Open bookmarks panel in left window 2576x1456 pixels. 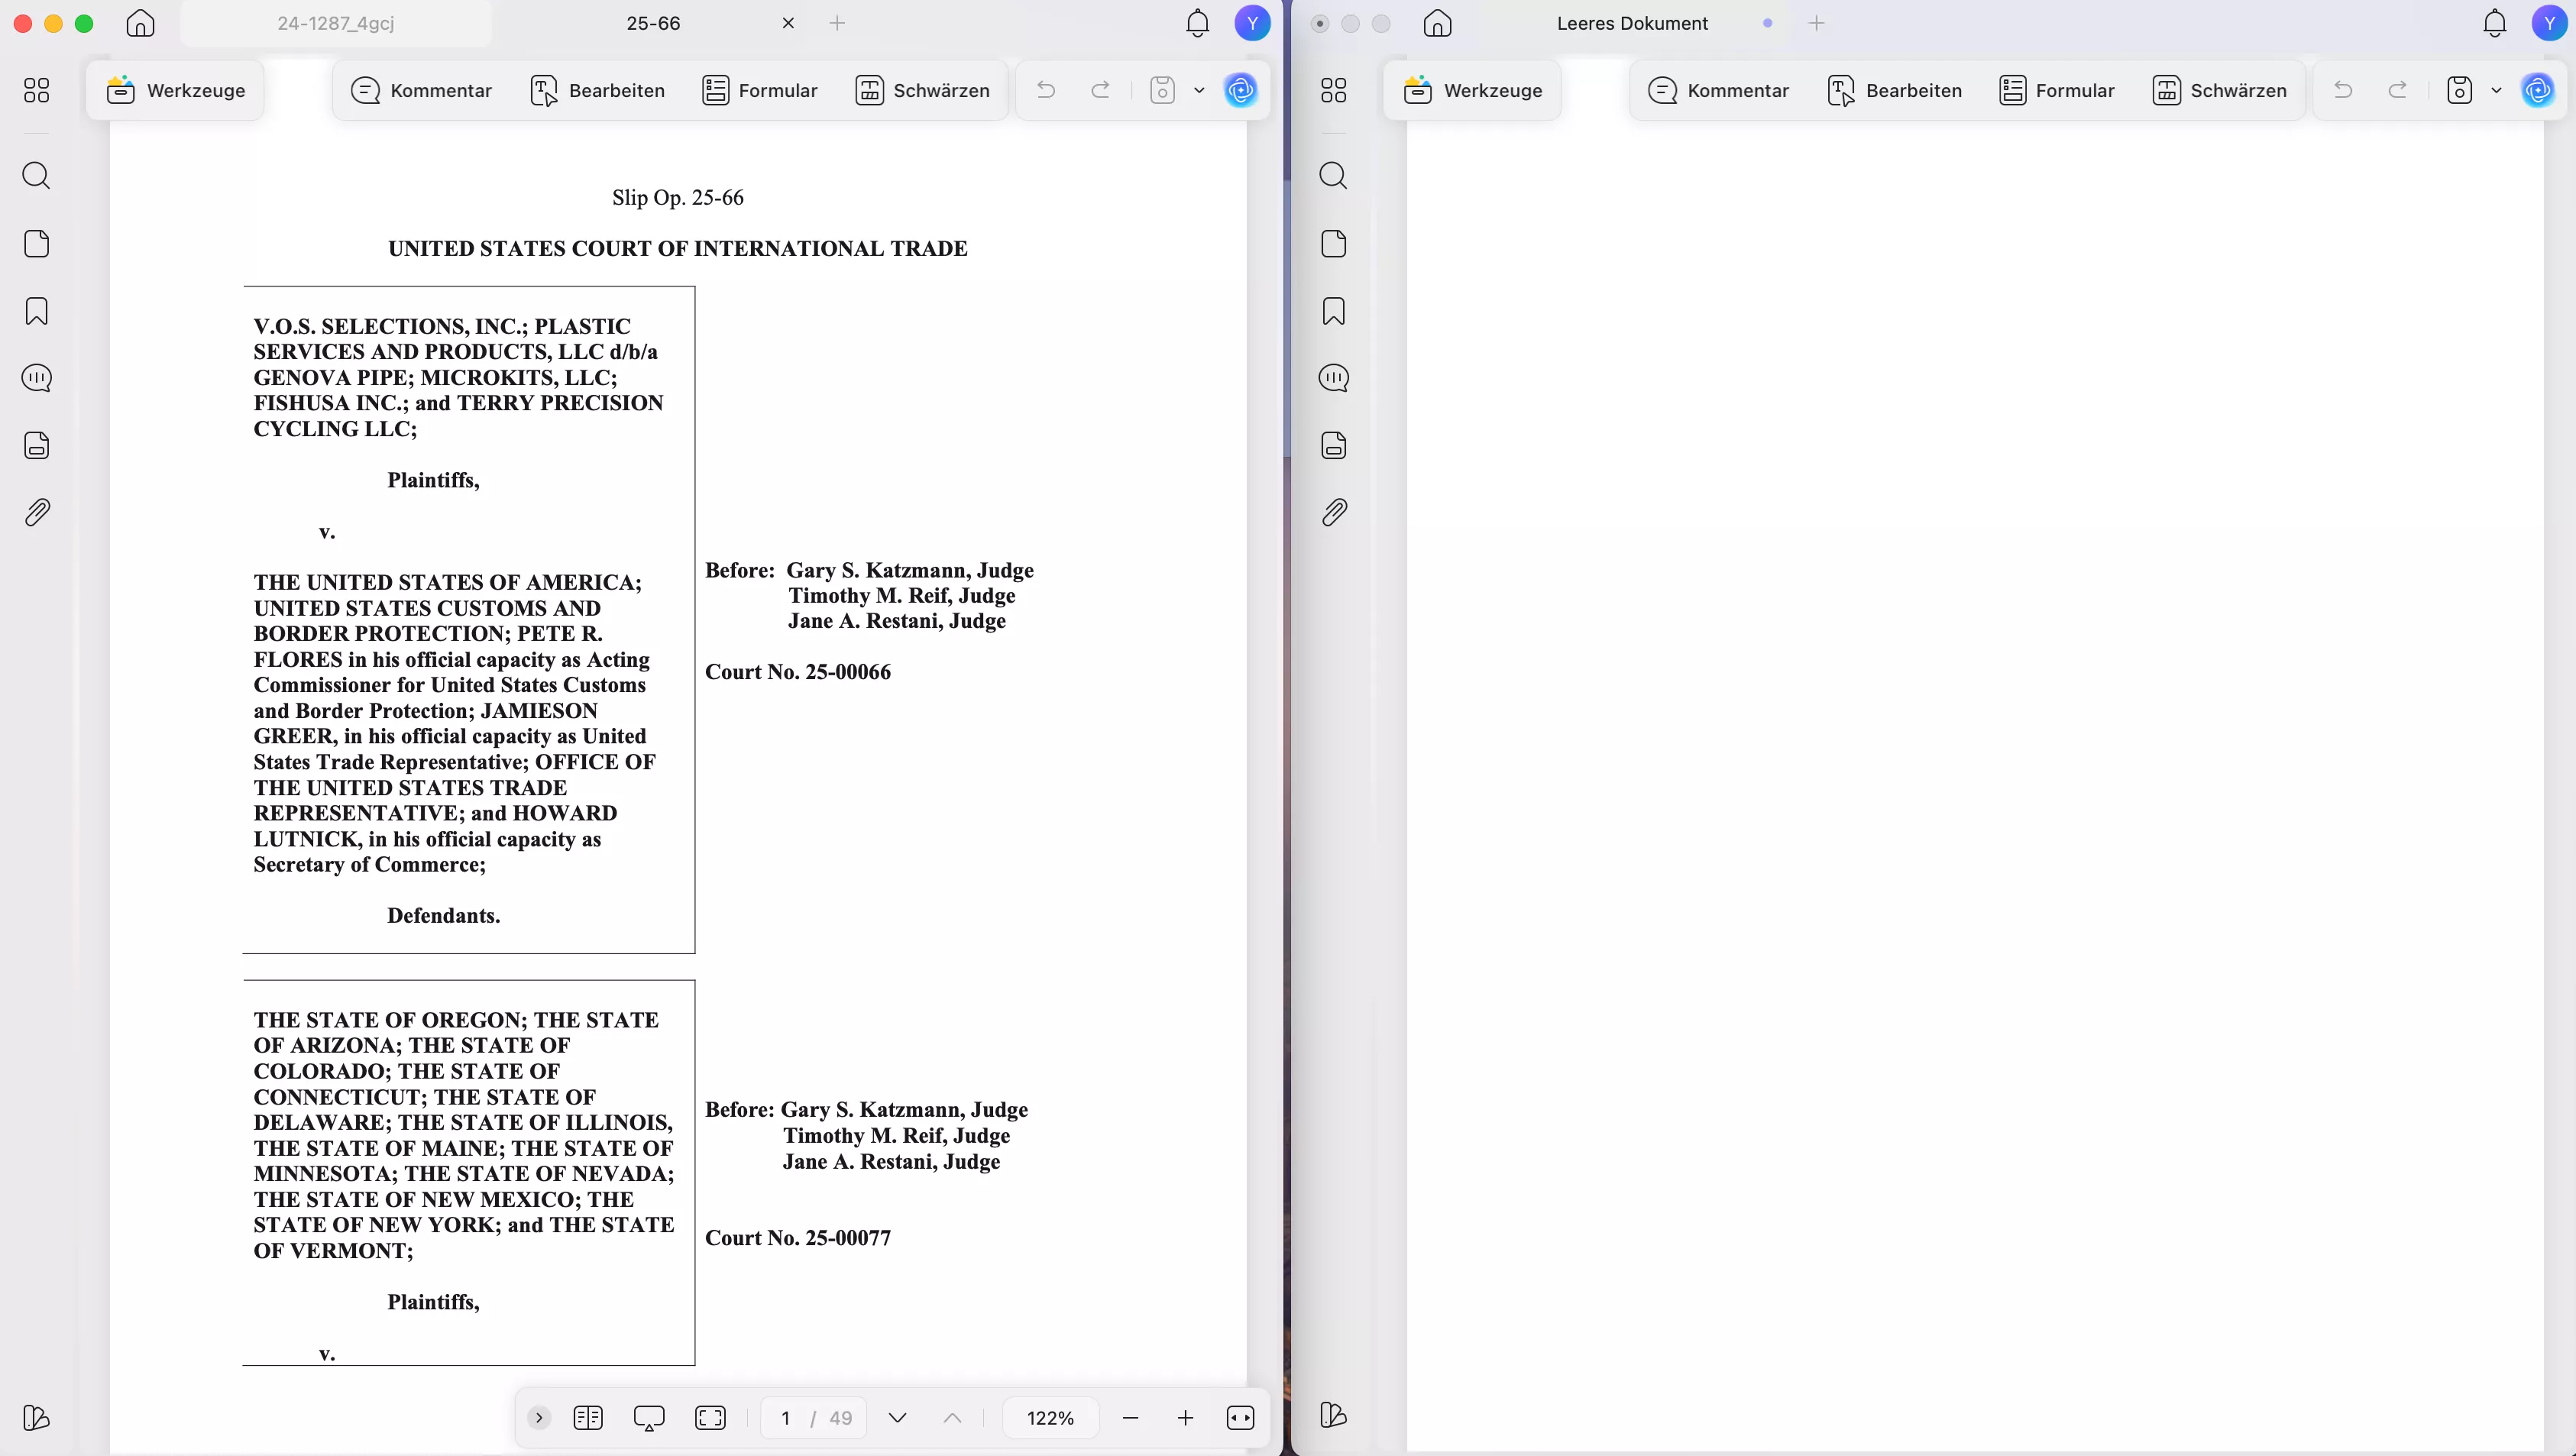(x=36, y=311)
